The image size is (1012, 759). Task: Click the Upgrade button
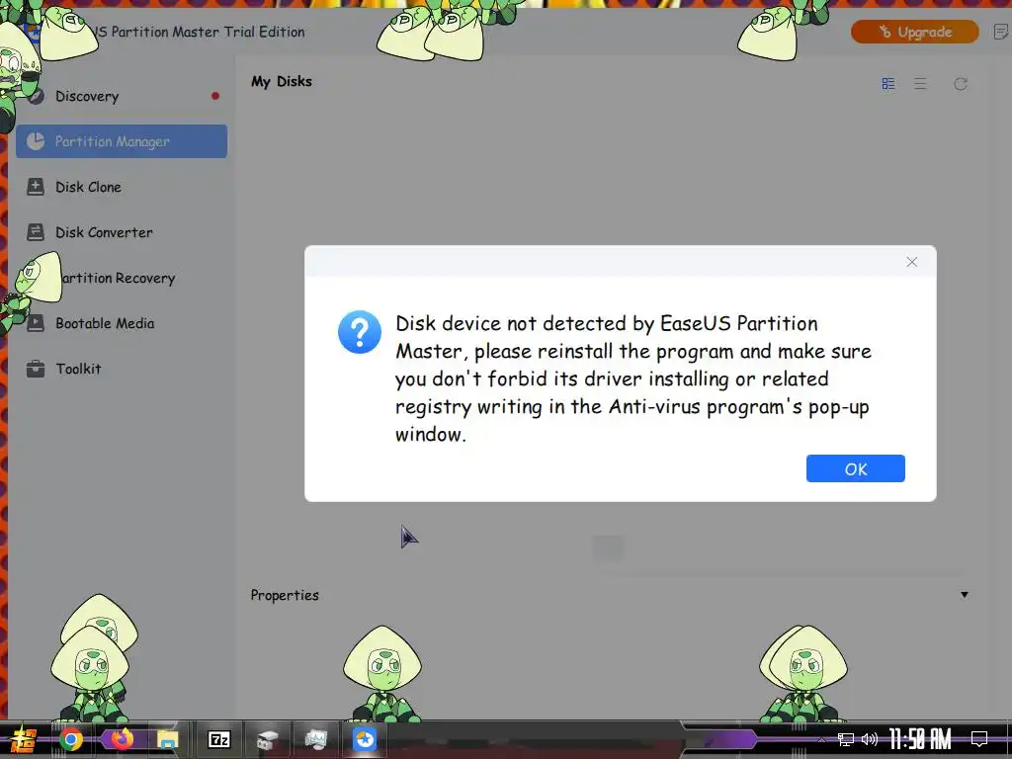(914, 32)
